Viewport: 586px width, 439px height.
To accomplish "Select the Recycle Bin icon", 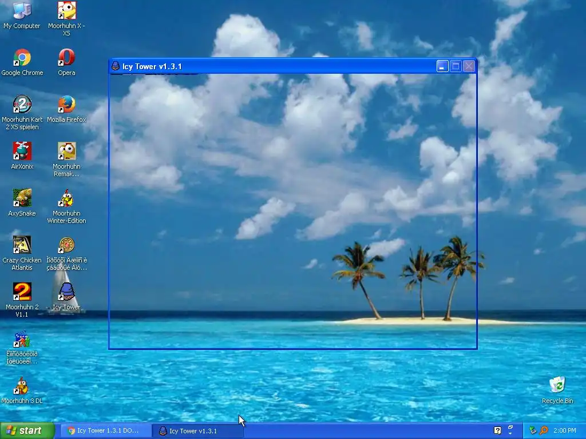I will coord(557,390).
